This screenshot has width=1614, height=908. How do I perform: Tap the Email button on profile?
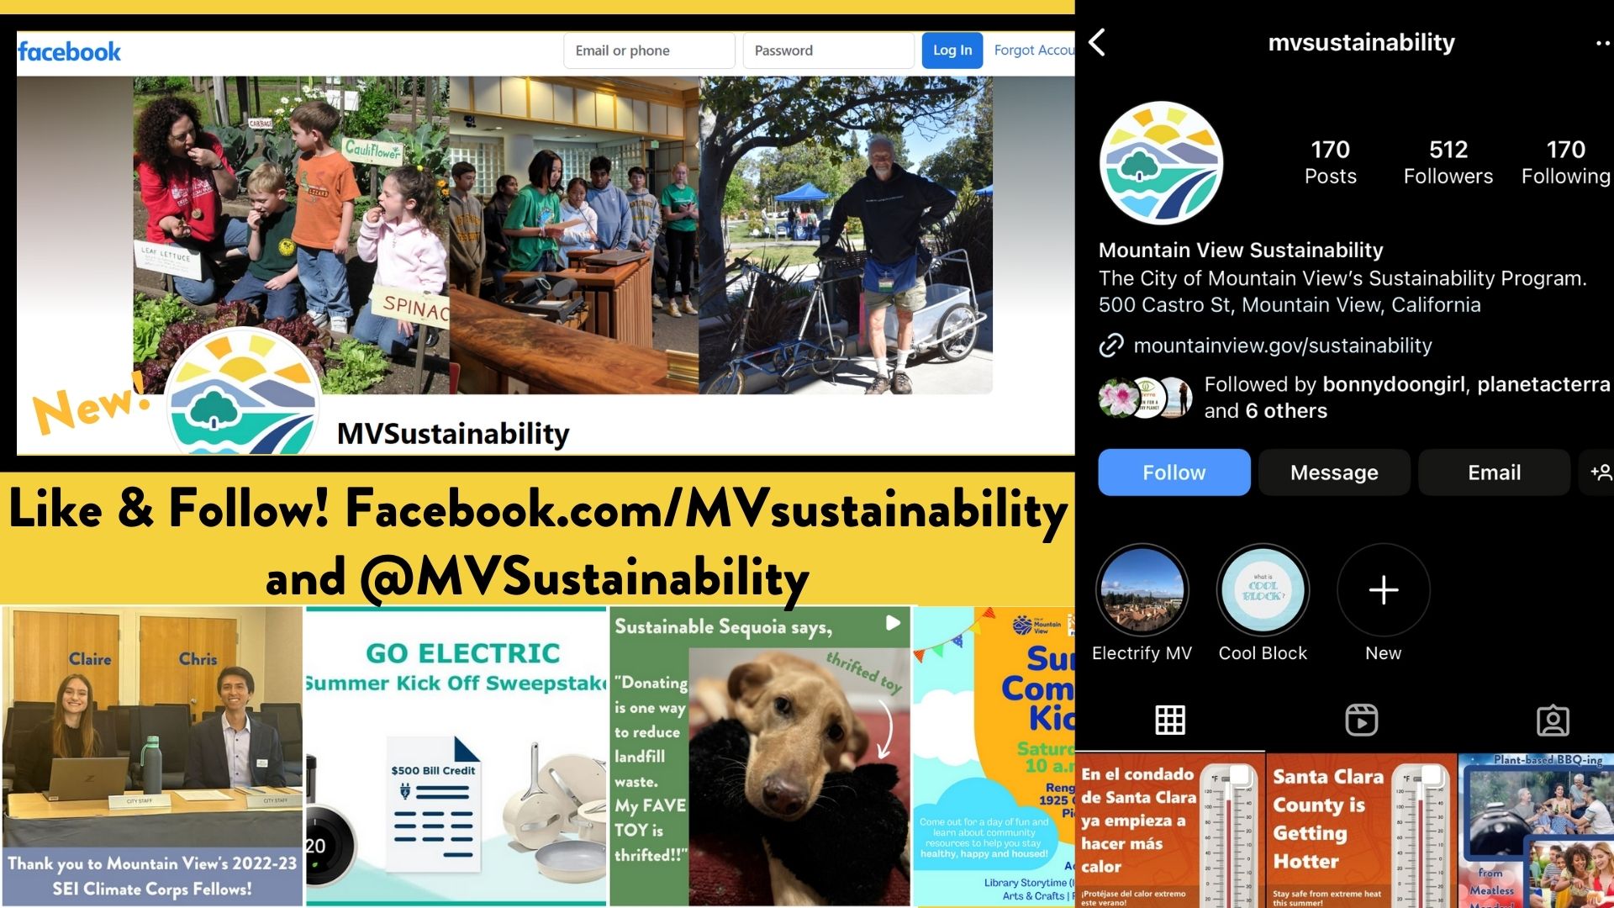(1494, 472)
